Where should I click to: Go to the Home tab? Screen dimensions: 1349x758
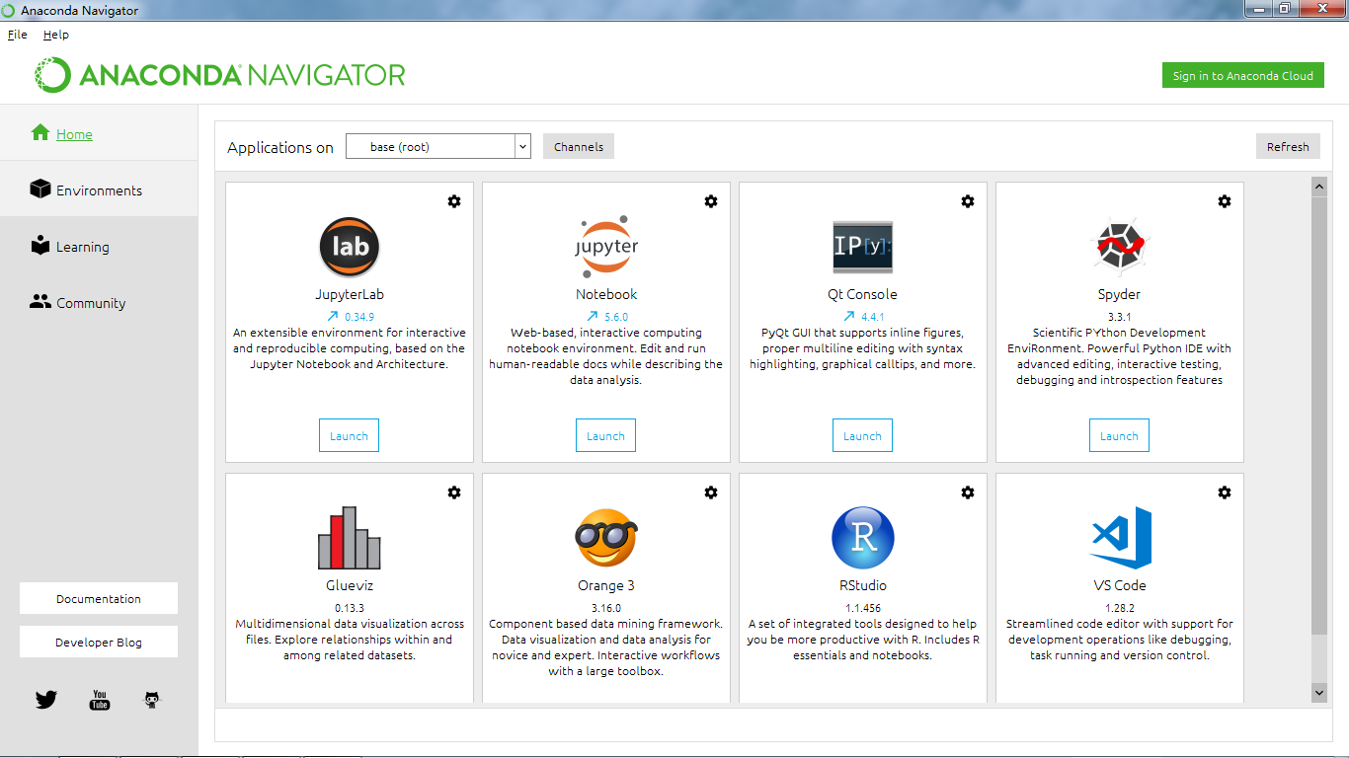99,133
